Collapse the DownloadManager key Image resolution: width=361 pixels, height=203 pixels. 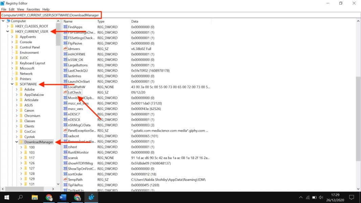tap(17, 142)
